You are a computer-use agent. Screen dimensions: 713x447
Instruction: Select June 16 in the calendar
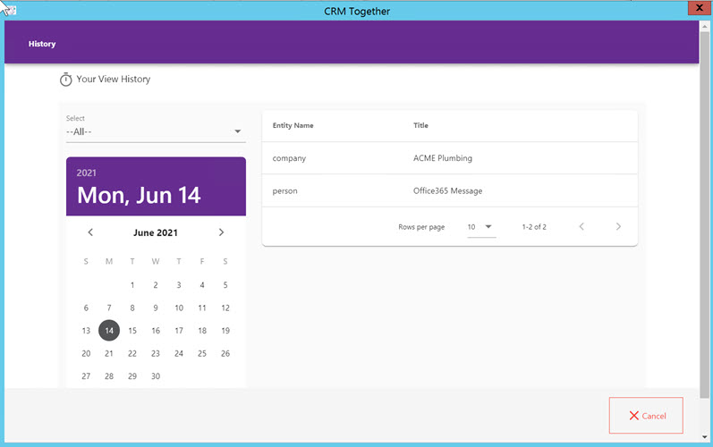tap(156, 330)
